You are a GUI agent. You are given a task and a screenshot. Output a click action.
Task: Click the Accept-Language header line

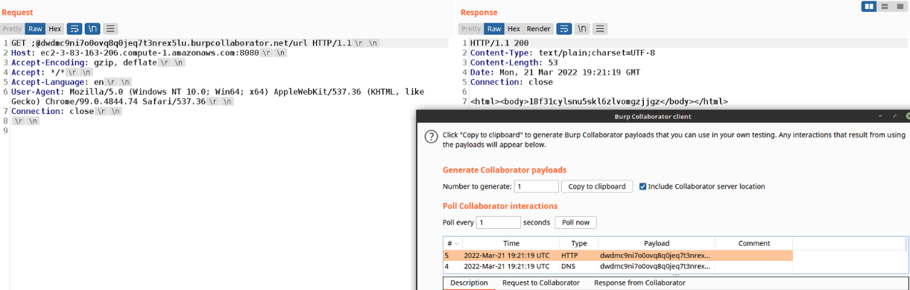(72, 82)
